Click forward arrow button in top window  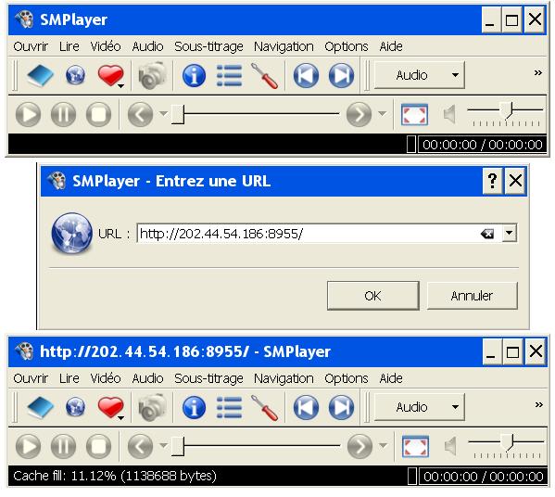(x=359, y=114)
